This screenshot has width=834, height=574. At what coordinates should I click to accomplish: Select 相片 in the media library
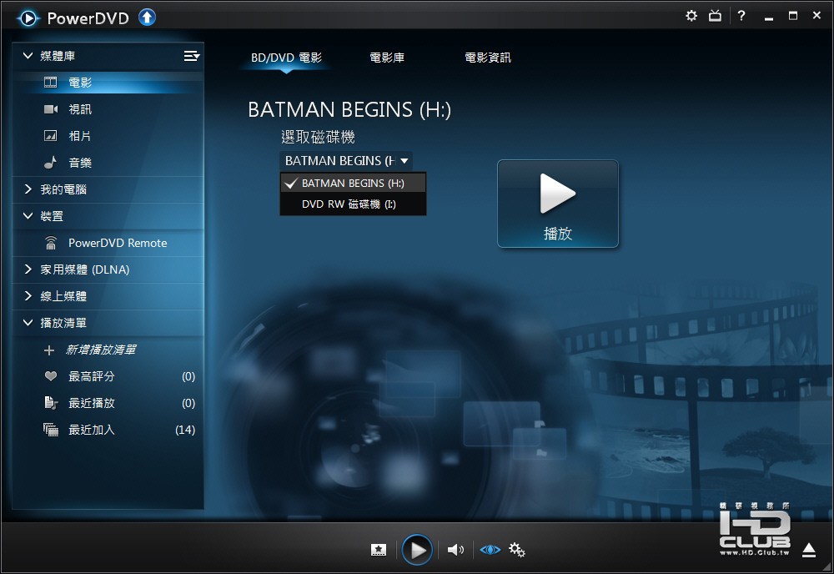[108, 136]
